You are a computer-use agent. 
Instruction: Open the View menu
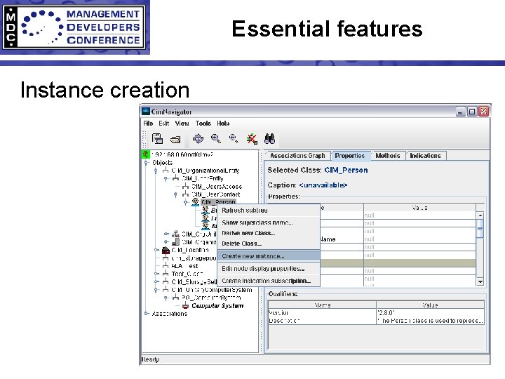(182, 123)
